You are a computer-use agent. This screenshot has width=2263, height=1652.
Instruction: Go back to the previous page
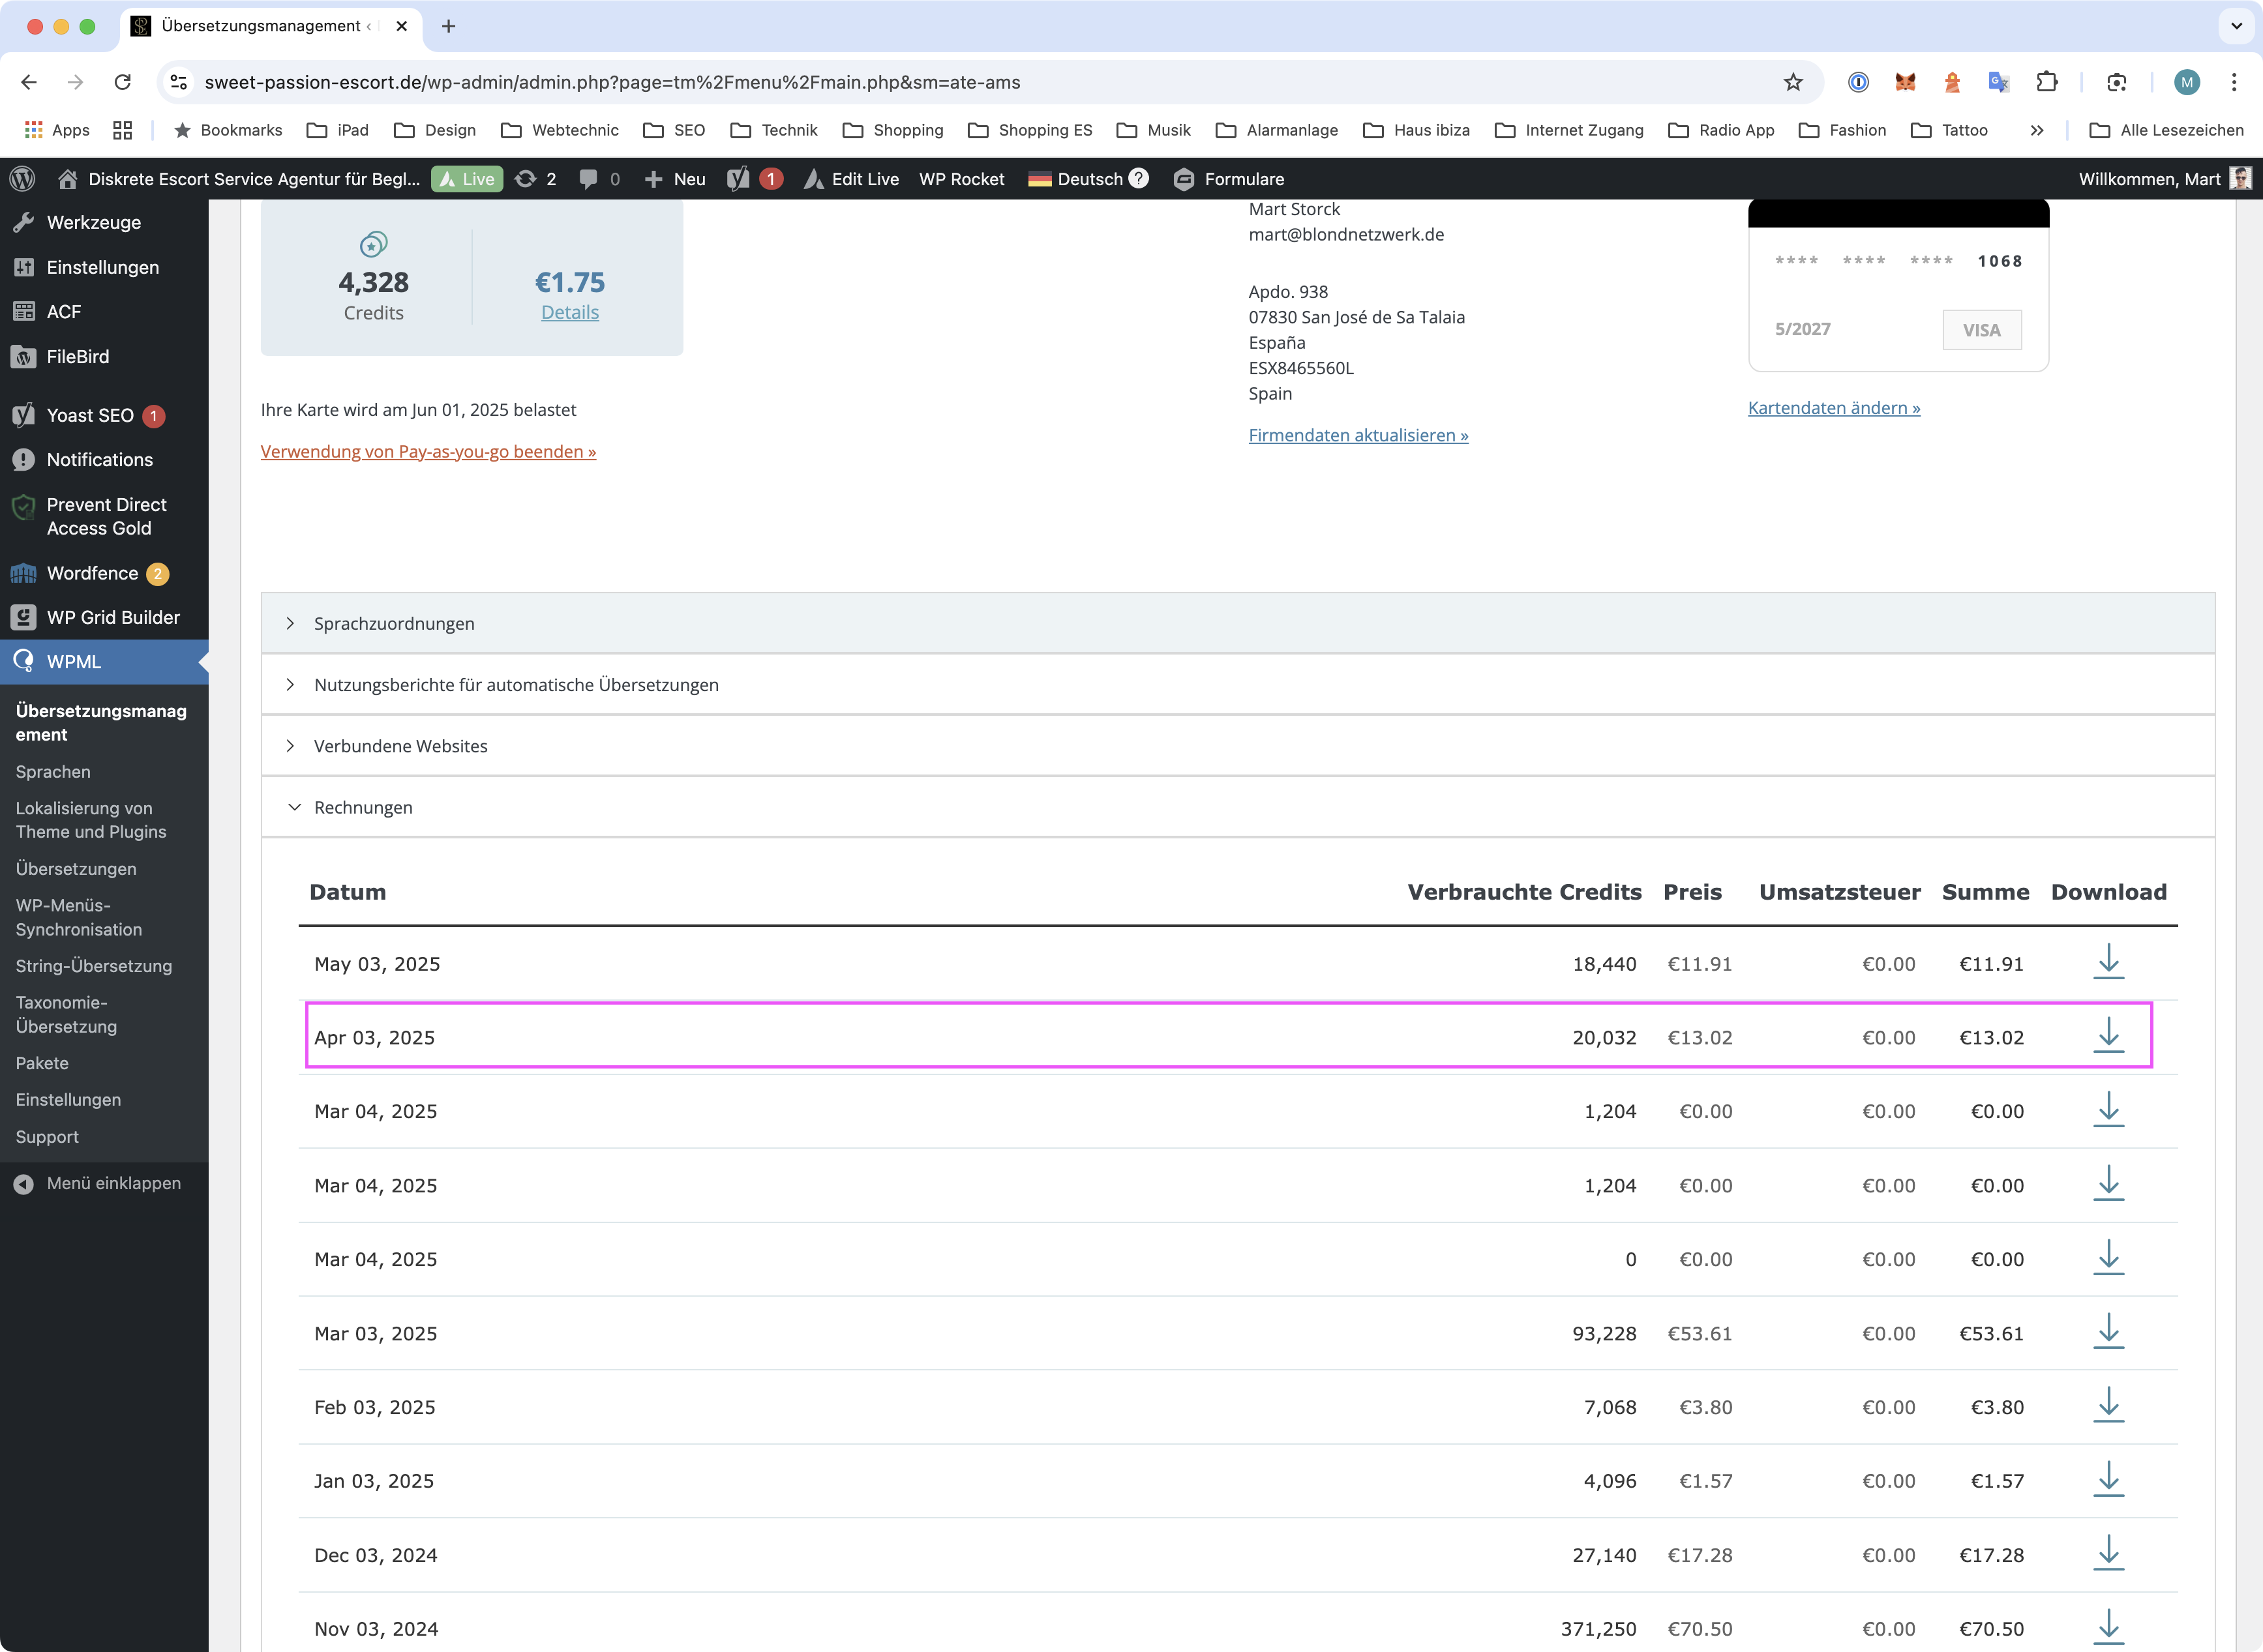[29, 82]
